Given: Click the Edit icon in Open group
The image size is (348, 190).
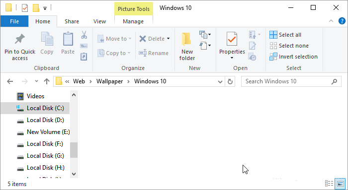Looking at the screenshot, I should tap(253, 46).
